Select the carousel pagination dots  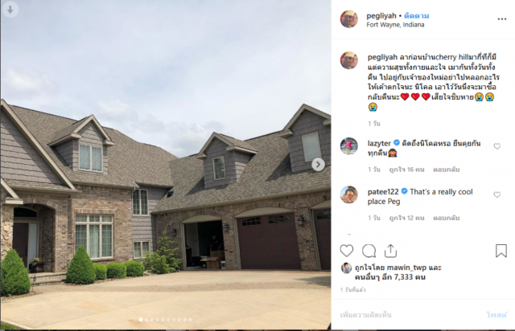point(166,320)
